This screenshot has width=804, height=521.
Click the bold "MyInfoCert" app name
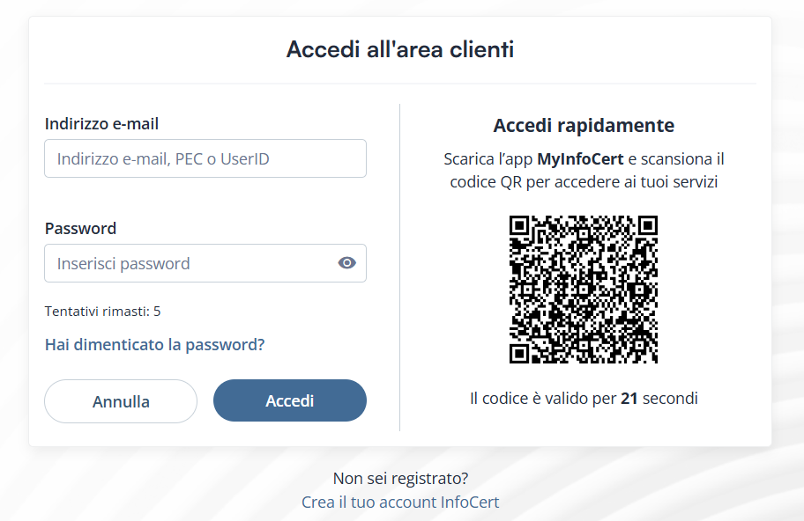(580, 159)
